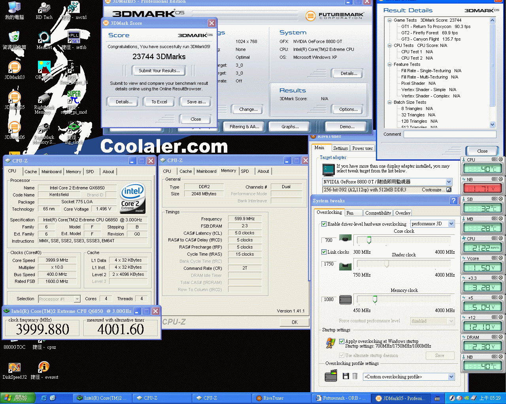The image size is (506, 404).
Task: Launch the HD Tach desktop shortcut
Action: (x=44, y=10)
